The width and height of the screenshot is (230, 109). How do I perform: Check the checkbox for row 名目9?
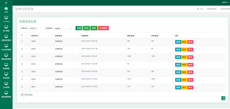(x=22, y=41)
